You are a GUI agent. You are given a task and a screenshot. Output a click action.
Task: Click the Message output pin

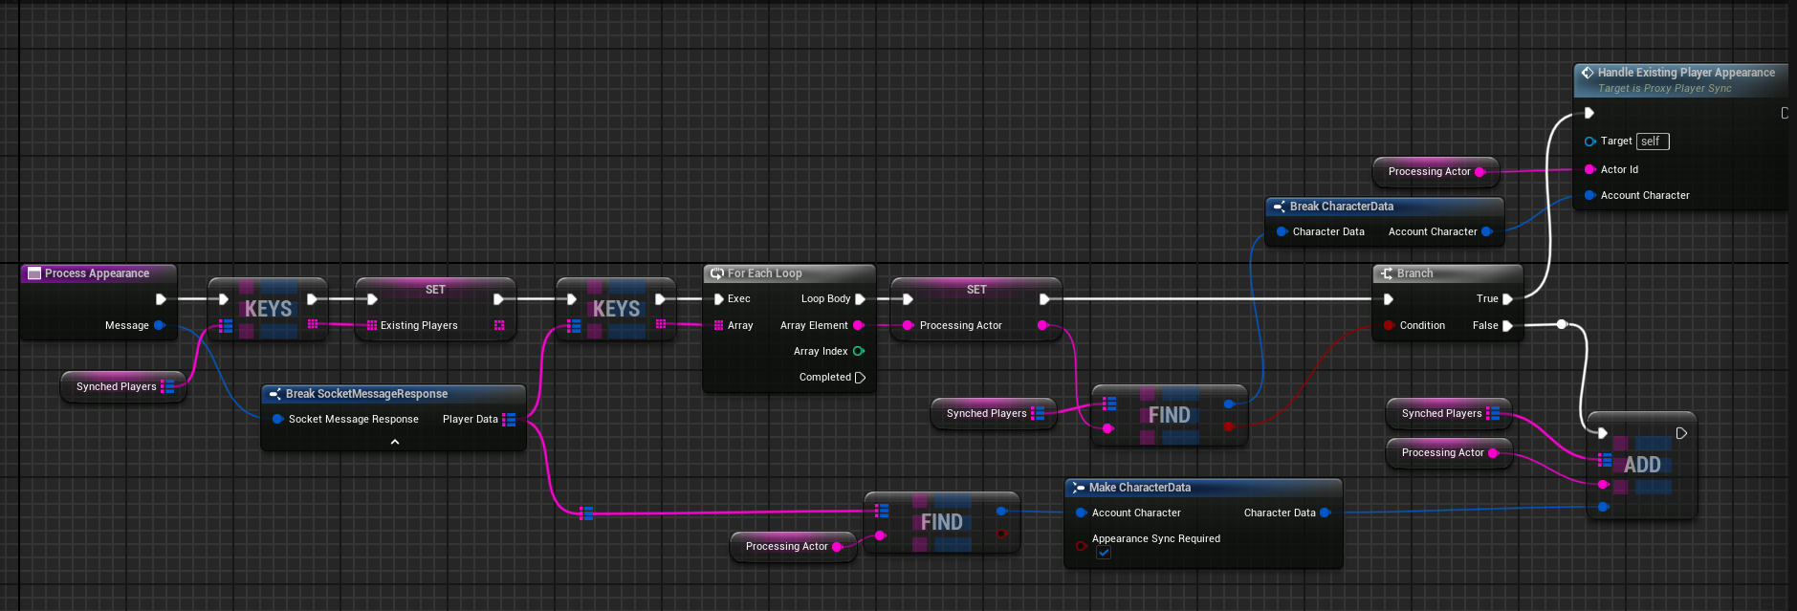click(160, 325)
